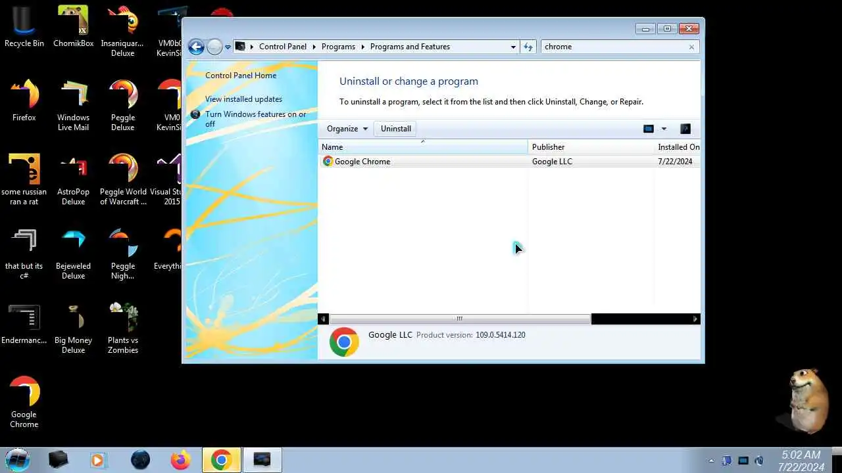Refresh the Programs and Features list
The image size is (842, 473).
[528, 47]
